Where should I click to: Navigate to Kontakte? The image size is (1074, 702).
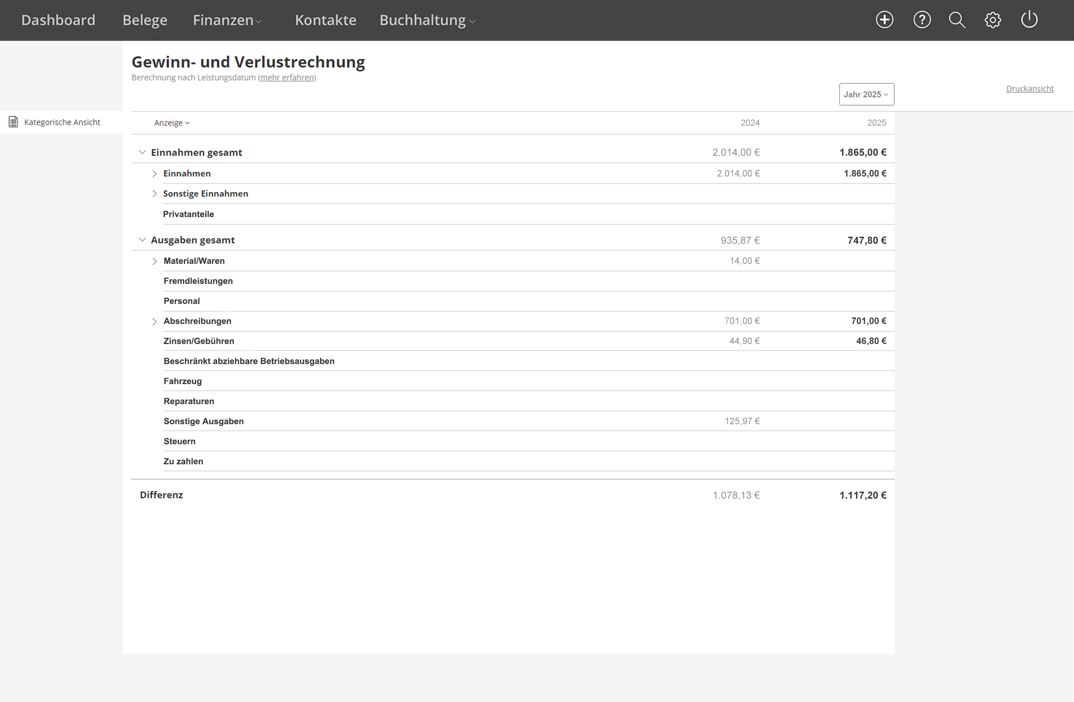326,20
